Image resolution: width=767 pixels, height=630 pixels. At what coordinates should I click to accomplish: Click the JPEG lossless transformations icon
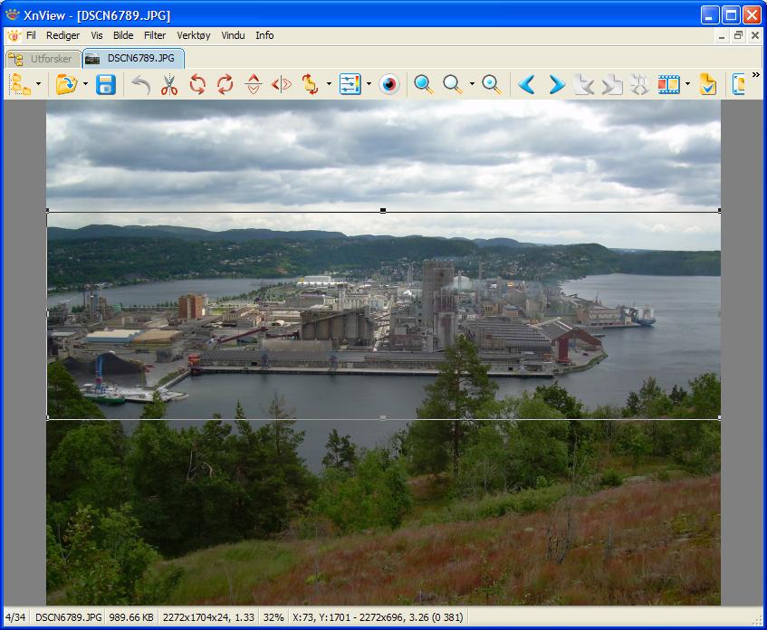tap(310, 84)
